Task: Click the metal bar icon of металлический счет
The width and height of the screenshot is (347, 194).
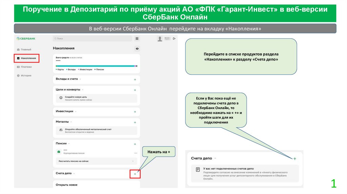Action: [61, 130]
